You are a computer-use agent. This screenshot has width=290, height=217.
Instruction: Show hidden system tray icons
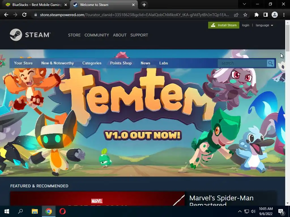click(x=240, y=211)
